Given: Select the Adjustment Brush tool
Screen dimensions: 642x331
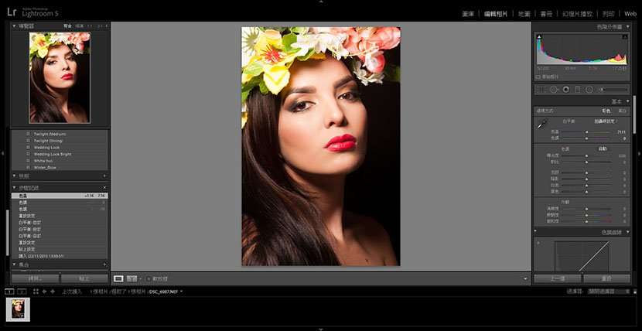Looking at the screenshot, I should pyautogui.click(x=613, y=89).
